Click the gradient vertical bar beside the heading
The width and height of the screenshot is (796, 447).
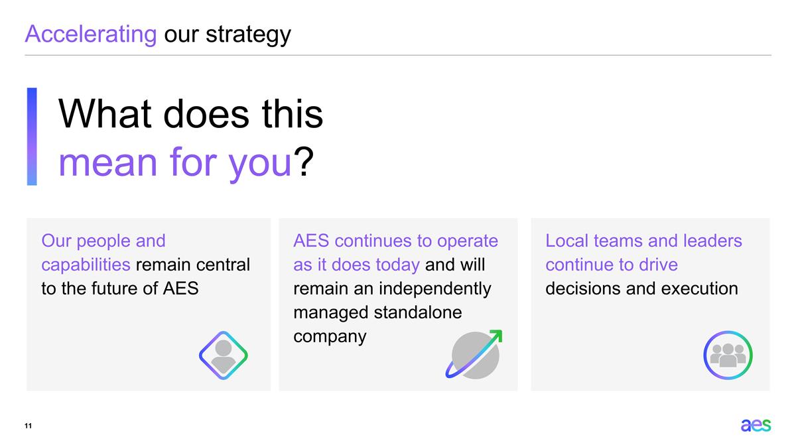tap(31, 136)
